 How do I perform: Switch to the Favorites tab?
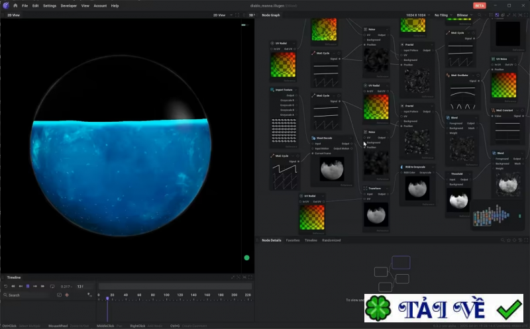[x=292, y=240]
